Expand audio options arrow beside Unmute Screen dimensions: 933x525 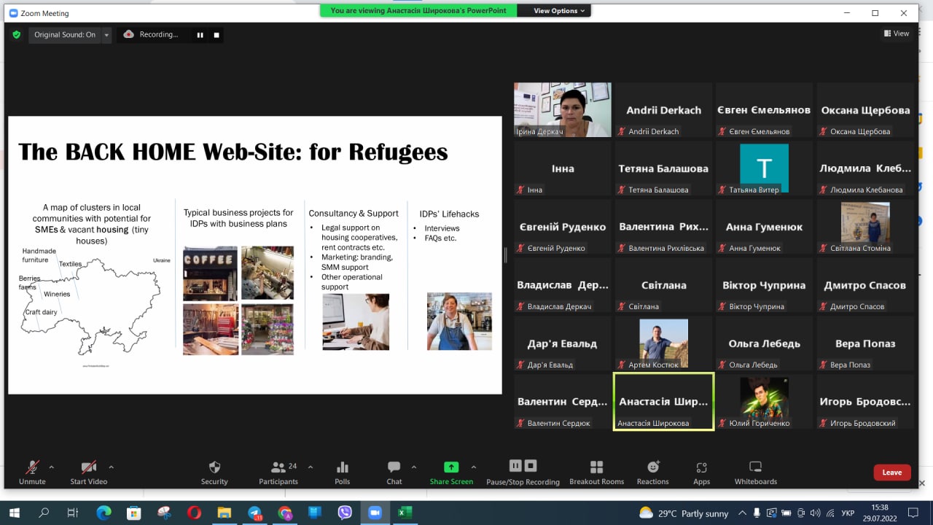point(51,467)
